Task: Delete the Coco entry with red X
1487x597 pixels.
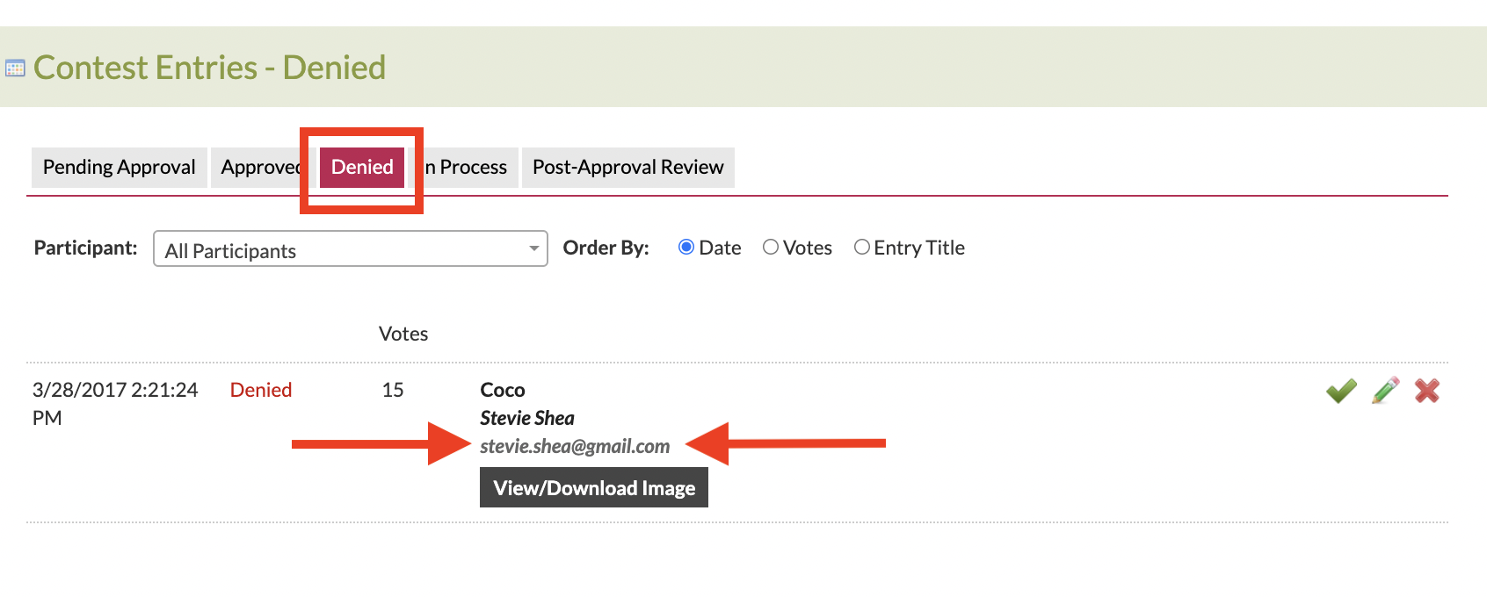Action: (1427, 391)
